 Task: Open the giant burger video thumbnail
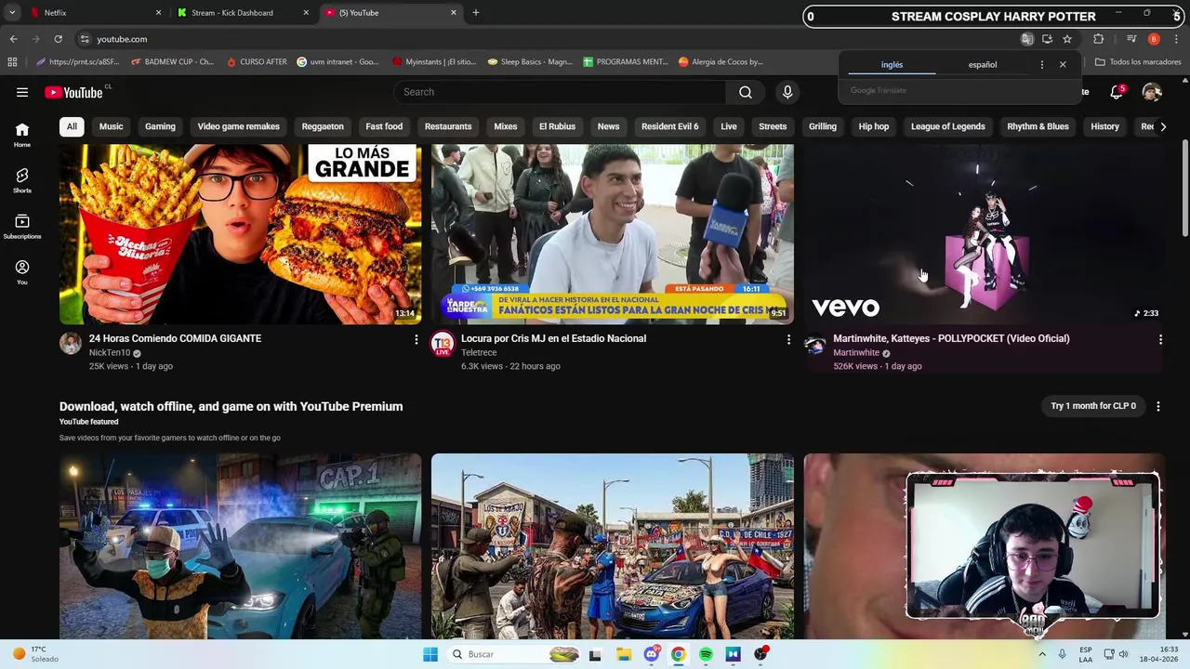[240, 234]
